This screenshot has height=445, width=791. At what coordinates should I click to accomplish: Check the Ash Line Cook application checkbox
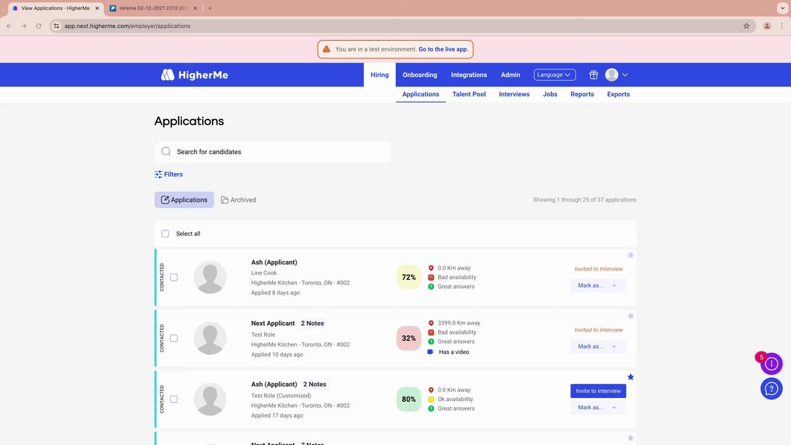pyautogui.click(x=174, y=278)
